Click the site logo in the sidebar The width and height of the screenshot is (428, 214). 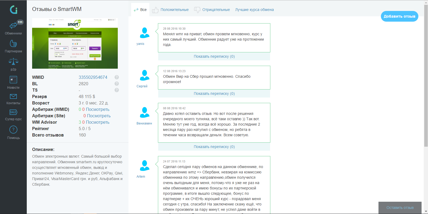click(14, 10)
